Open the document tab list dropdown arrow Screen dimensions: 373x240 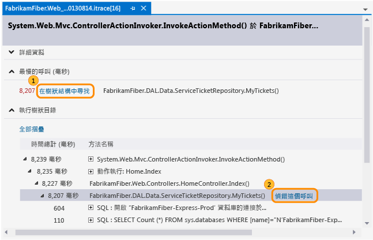(x=366, y=10)
